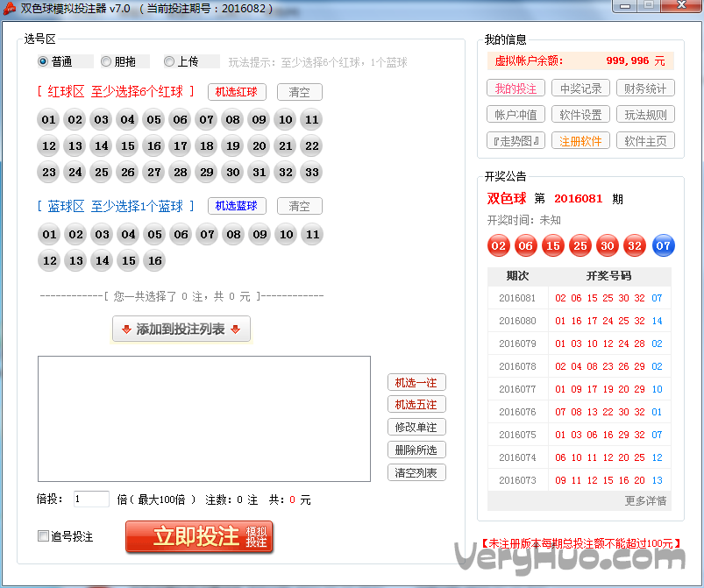
Task: Select red ball number 33
Action: (311, 173)
